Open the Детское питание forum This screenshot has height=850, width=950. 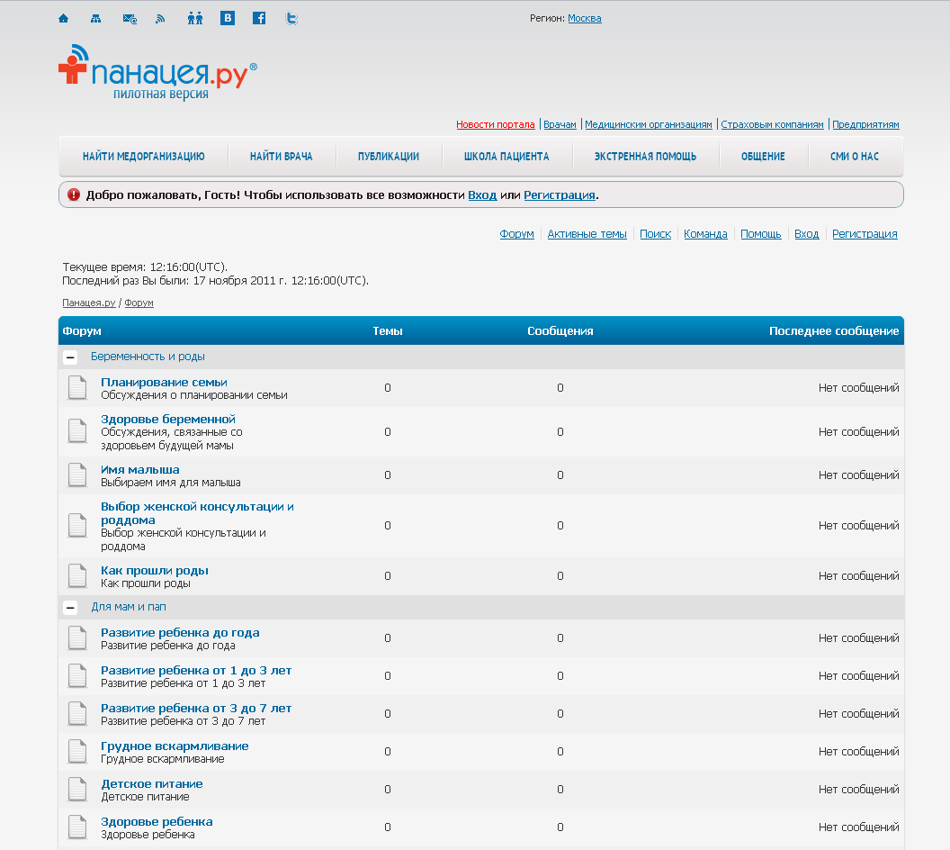[x=151, y=784]
